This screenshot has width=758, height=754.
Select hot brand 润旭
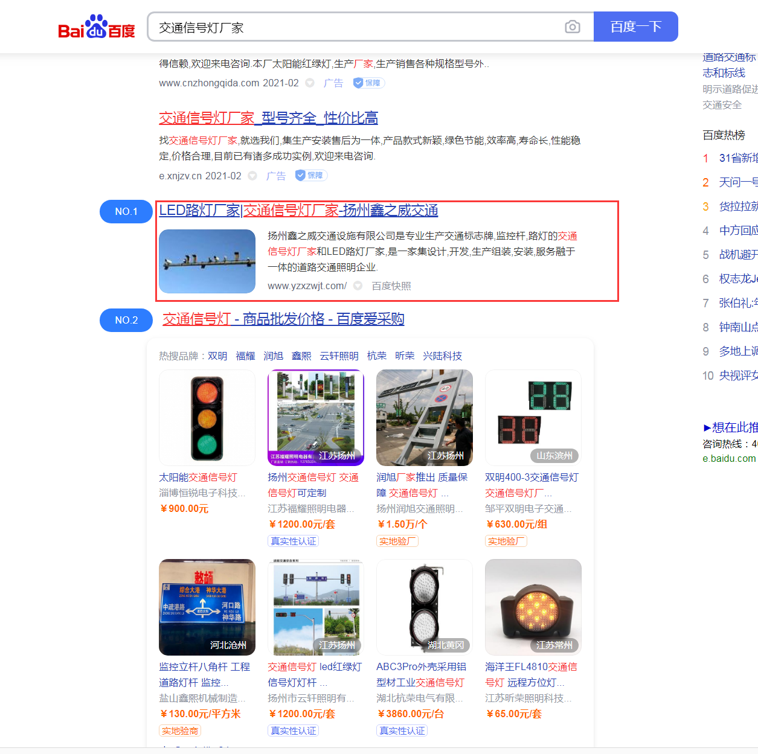pyautogui.click(x=273, y=356)
